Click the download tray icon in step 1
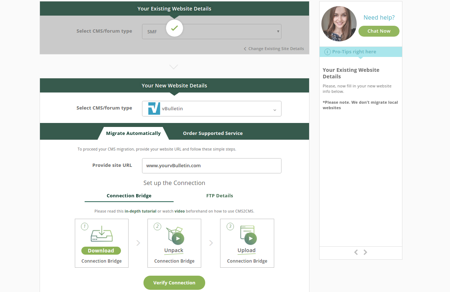 point(102,234)
